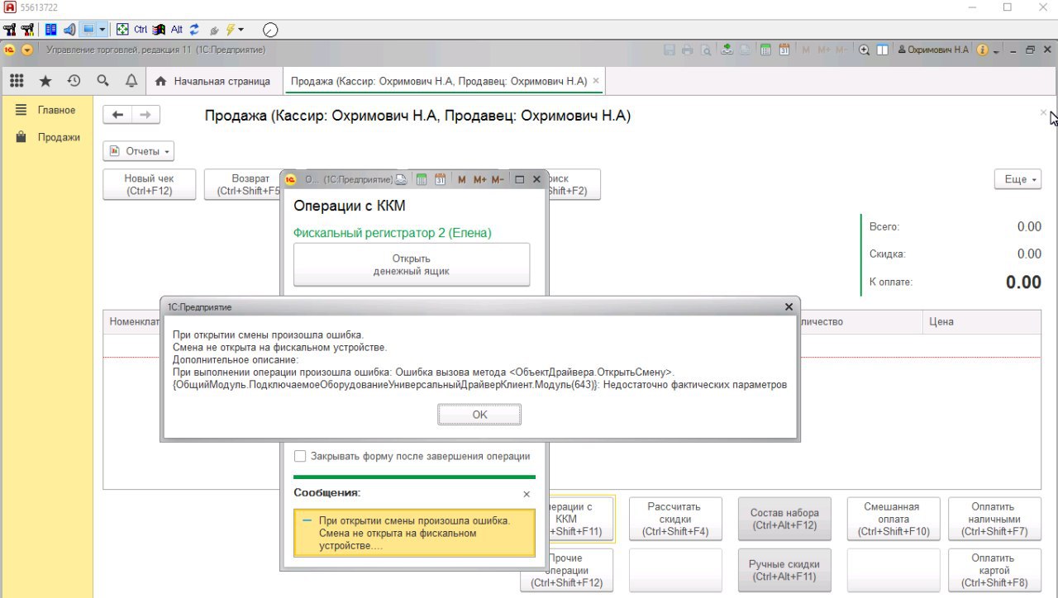The width and height of the screenshot is (1058, 598).
Task: Open the 1C main menu orange dropdown
Action: coord(27,50)
